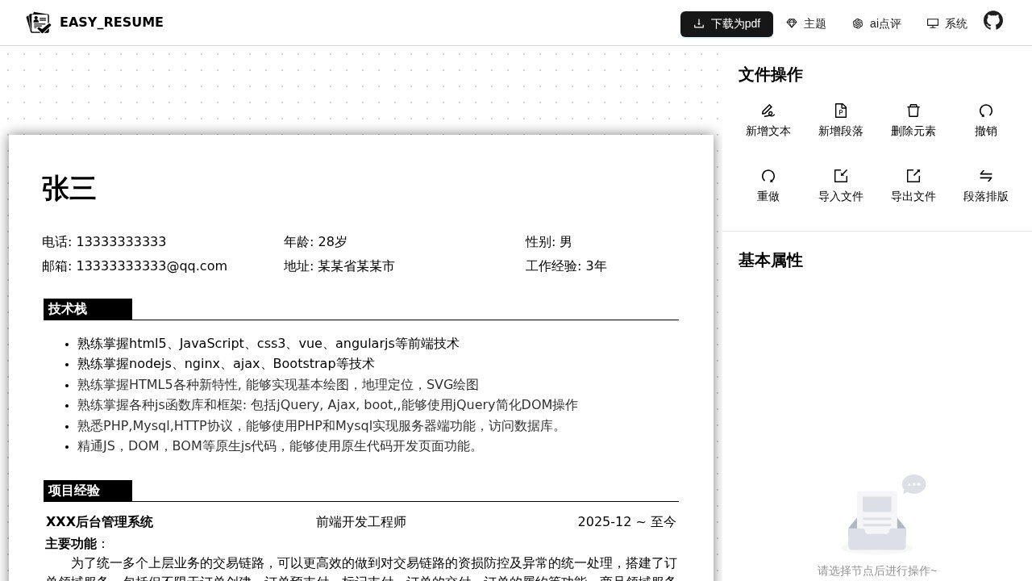Click the 文件操作 panel heading
The height and width of the screenshot is (581, 1032).
pos(770,75)
